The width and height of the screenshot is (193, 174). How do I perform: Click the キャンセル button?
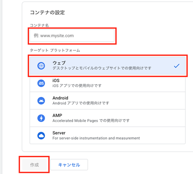click(69, 165)
